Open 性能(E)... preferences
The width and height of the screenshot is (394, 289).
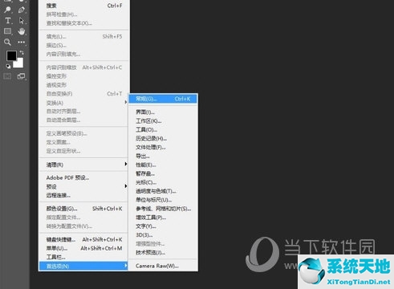pos(163,165)
